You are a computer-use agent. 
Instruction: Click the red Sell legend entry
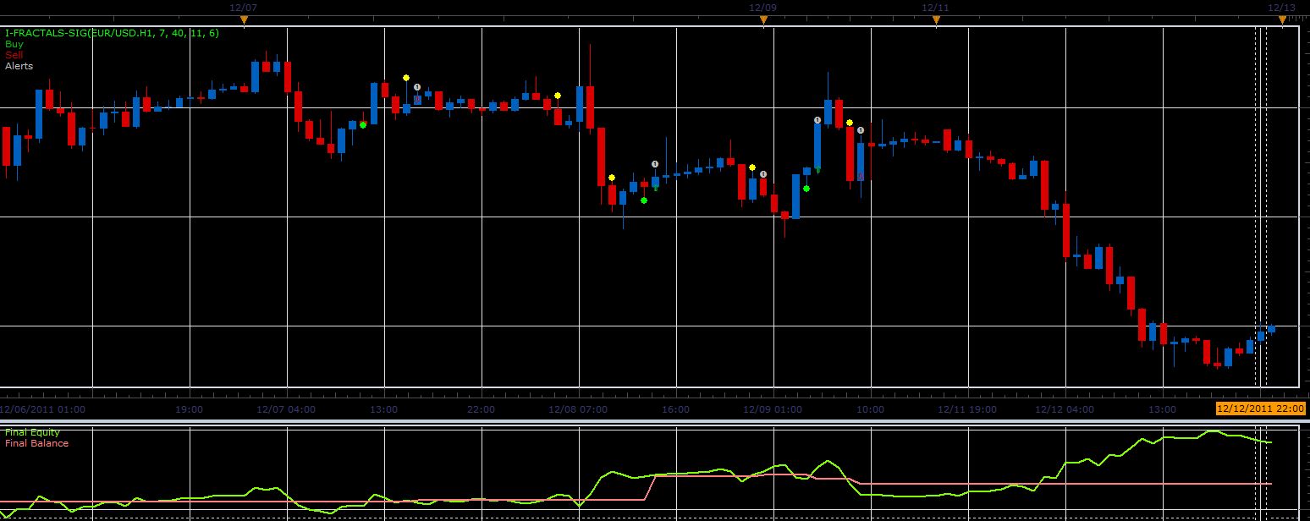[x=14, y=55]
